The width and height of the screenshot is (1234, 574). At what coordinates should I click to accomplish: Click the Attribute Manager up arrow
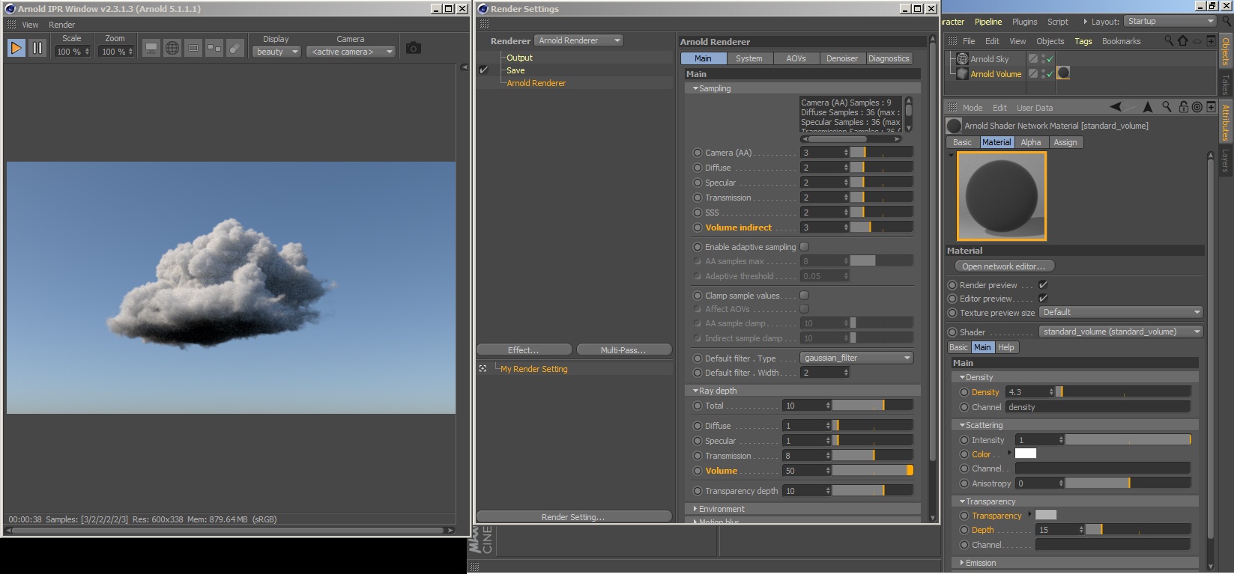coord(1148,107)
